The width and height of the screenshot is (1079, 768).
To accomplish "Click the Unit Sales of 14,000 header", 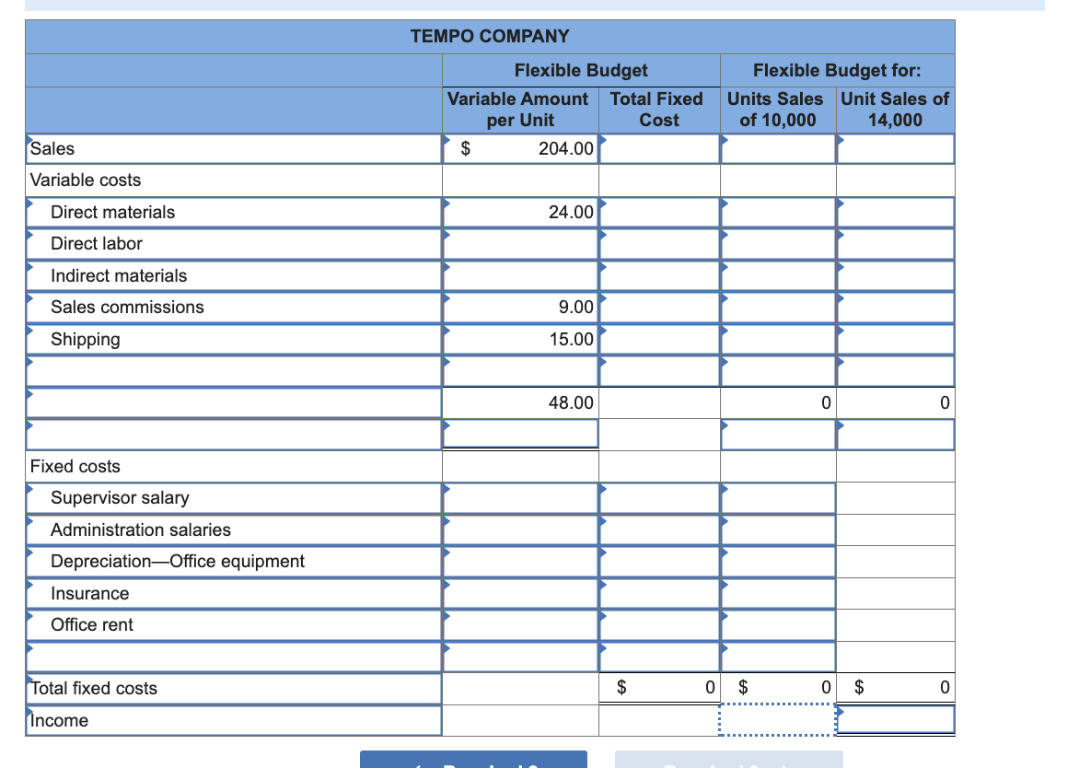I will (895, 110).
